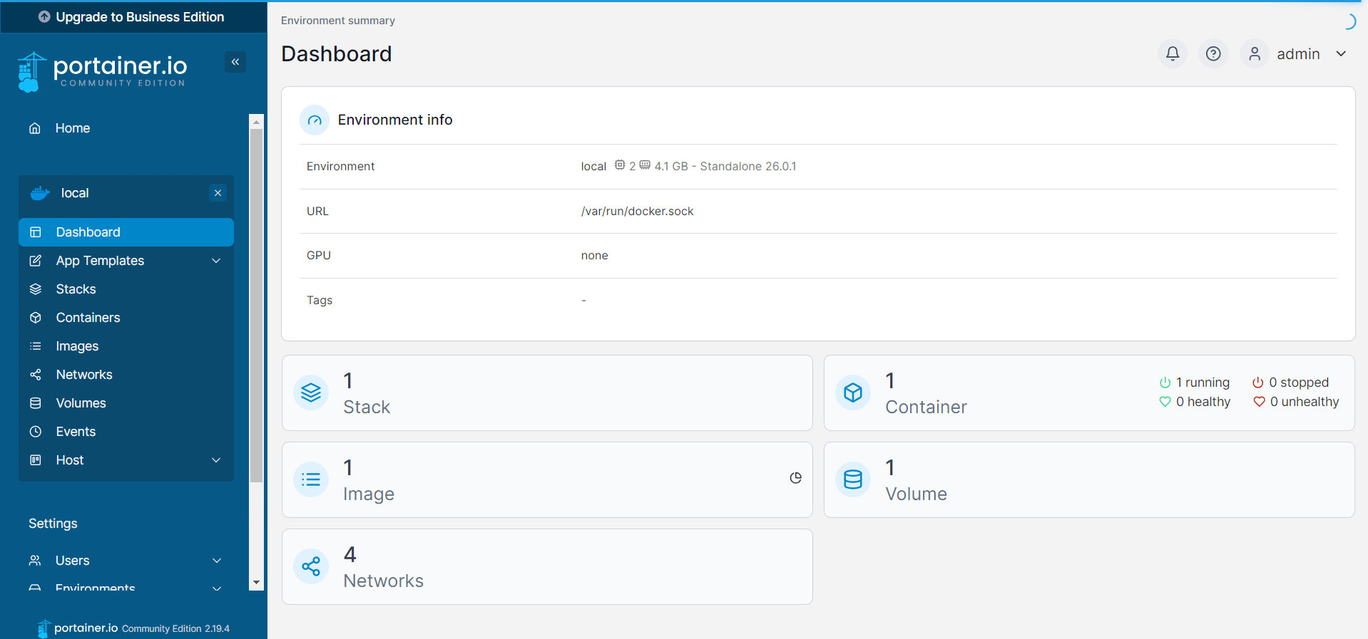Click the help question mark icon
Viewport: 1368px width, 639px height.
click(1213, 53)
